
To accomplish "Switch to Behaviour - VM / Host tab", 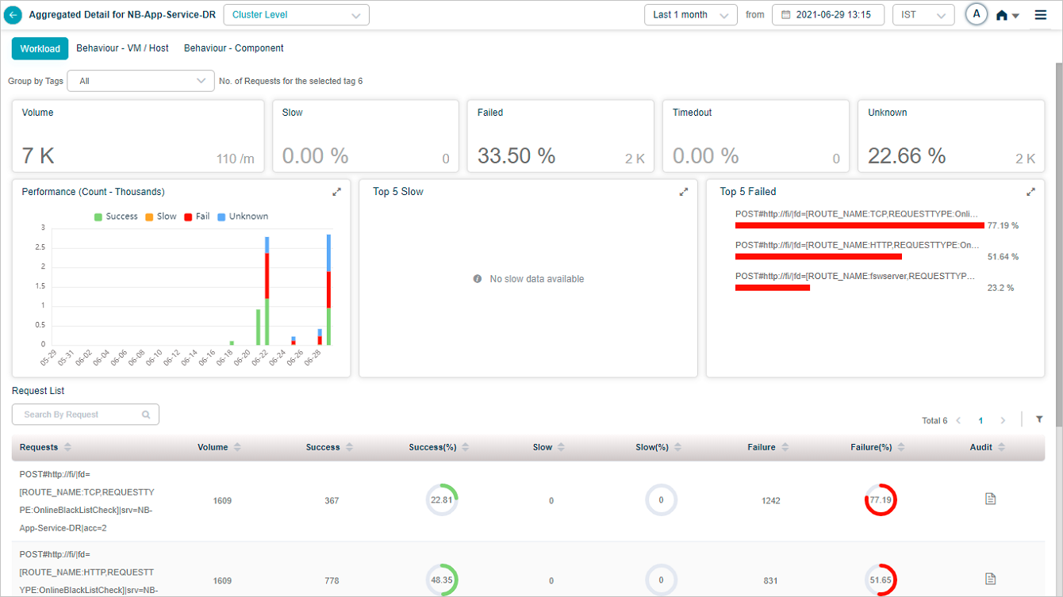I will click(x=122, y=48).
